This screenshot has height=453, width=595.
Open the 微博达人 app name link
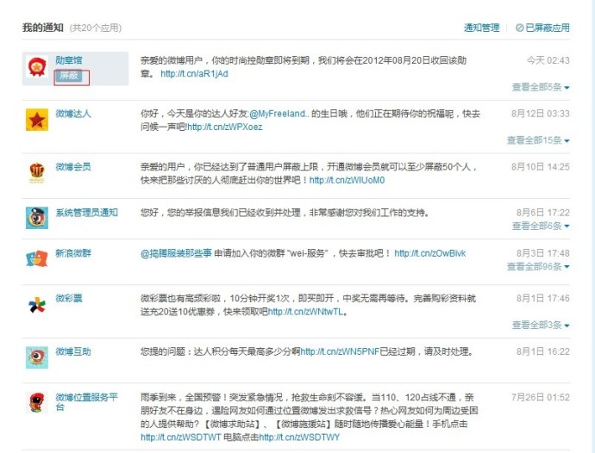pyautogui.click(x=73, y=114)
